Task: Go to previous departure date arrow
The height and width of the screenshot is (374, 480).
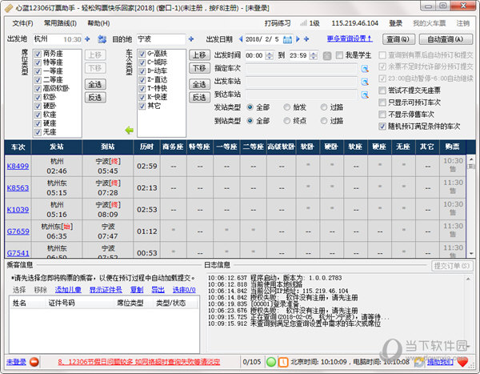Action: 241,39
